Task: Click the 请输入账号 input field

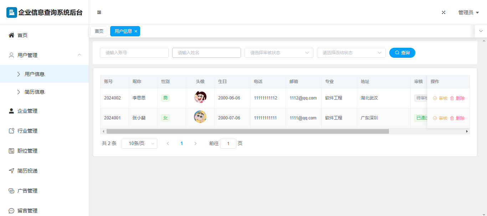Action: click(134, 53)
